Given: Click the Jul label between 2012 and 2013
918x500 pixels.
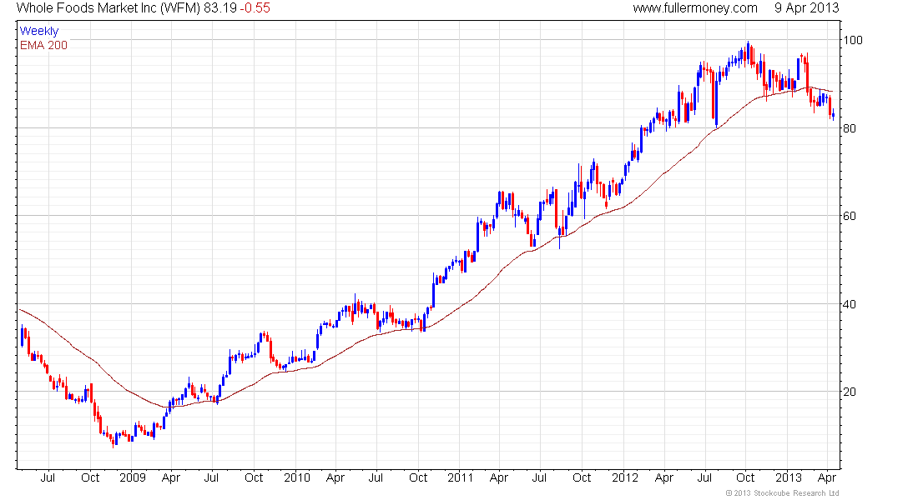Looking at the screenshot, I should [704, 477].
